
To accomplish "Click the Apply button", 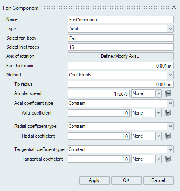I will (94, 180).
